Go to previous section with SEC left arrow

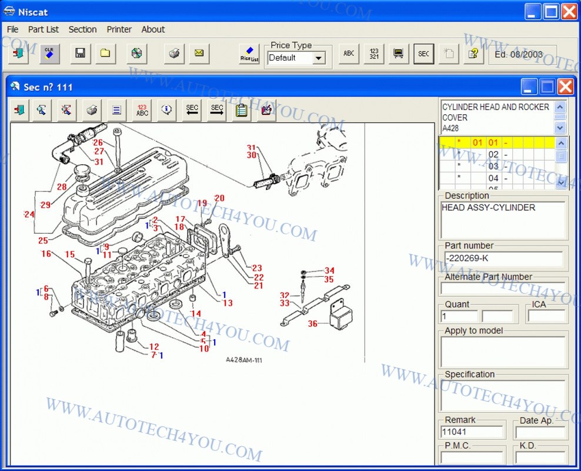pos(192,110)
